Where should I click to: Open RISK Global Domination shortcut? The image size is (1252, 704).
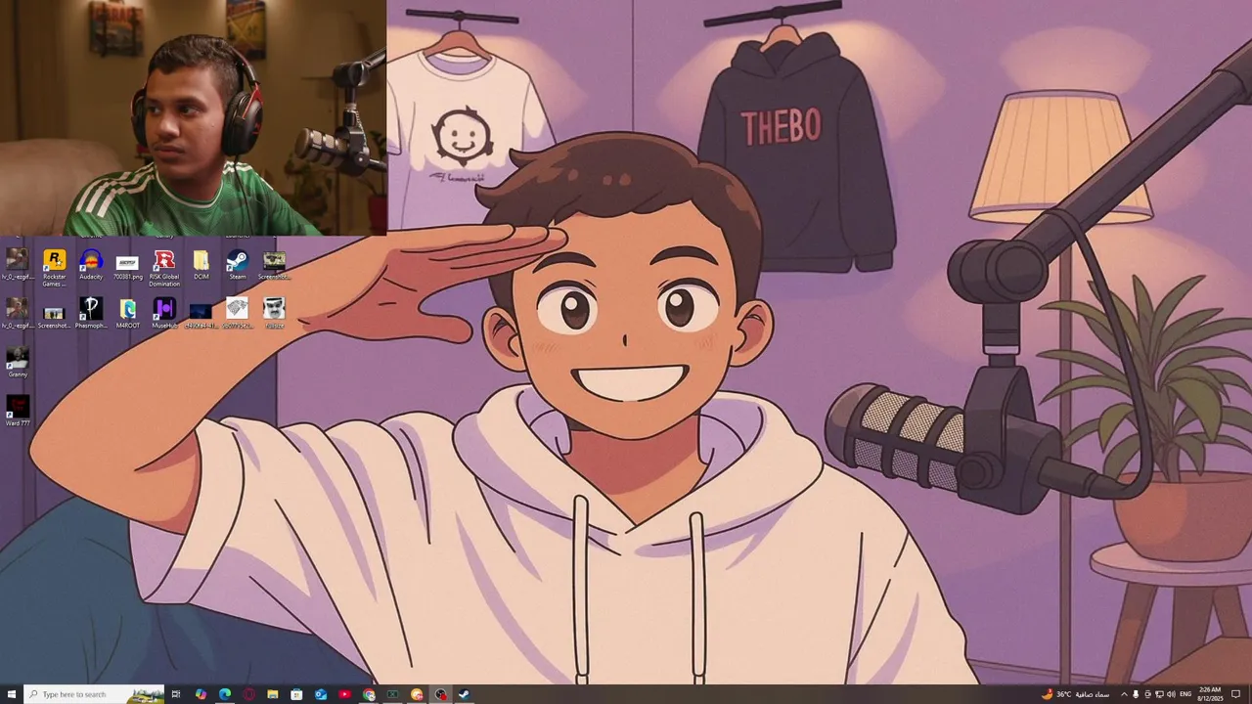click(164, 267)
